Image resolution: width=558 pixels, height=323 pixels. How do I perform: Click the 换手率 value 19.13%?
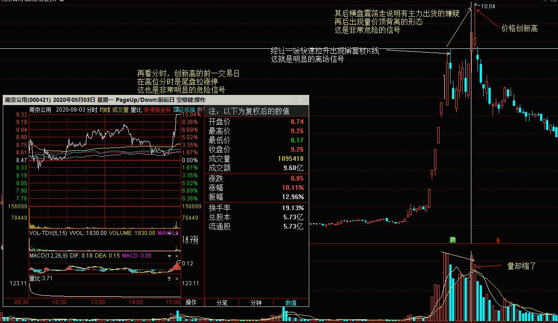[293, 208]
